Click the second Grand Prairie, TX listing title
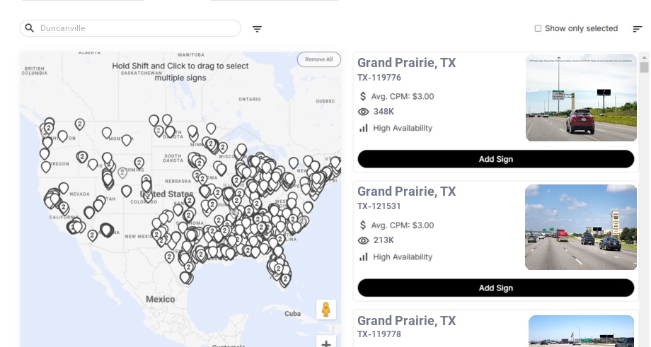Viewport: 651px width, 347px height. pos(406,192)
